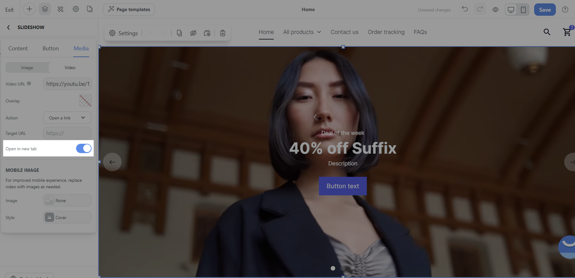The image size is (575, 278).
Task: Preview the page with eye icon
Action: tap(496, 10)
